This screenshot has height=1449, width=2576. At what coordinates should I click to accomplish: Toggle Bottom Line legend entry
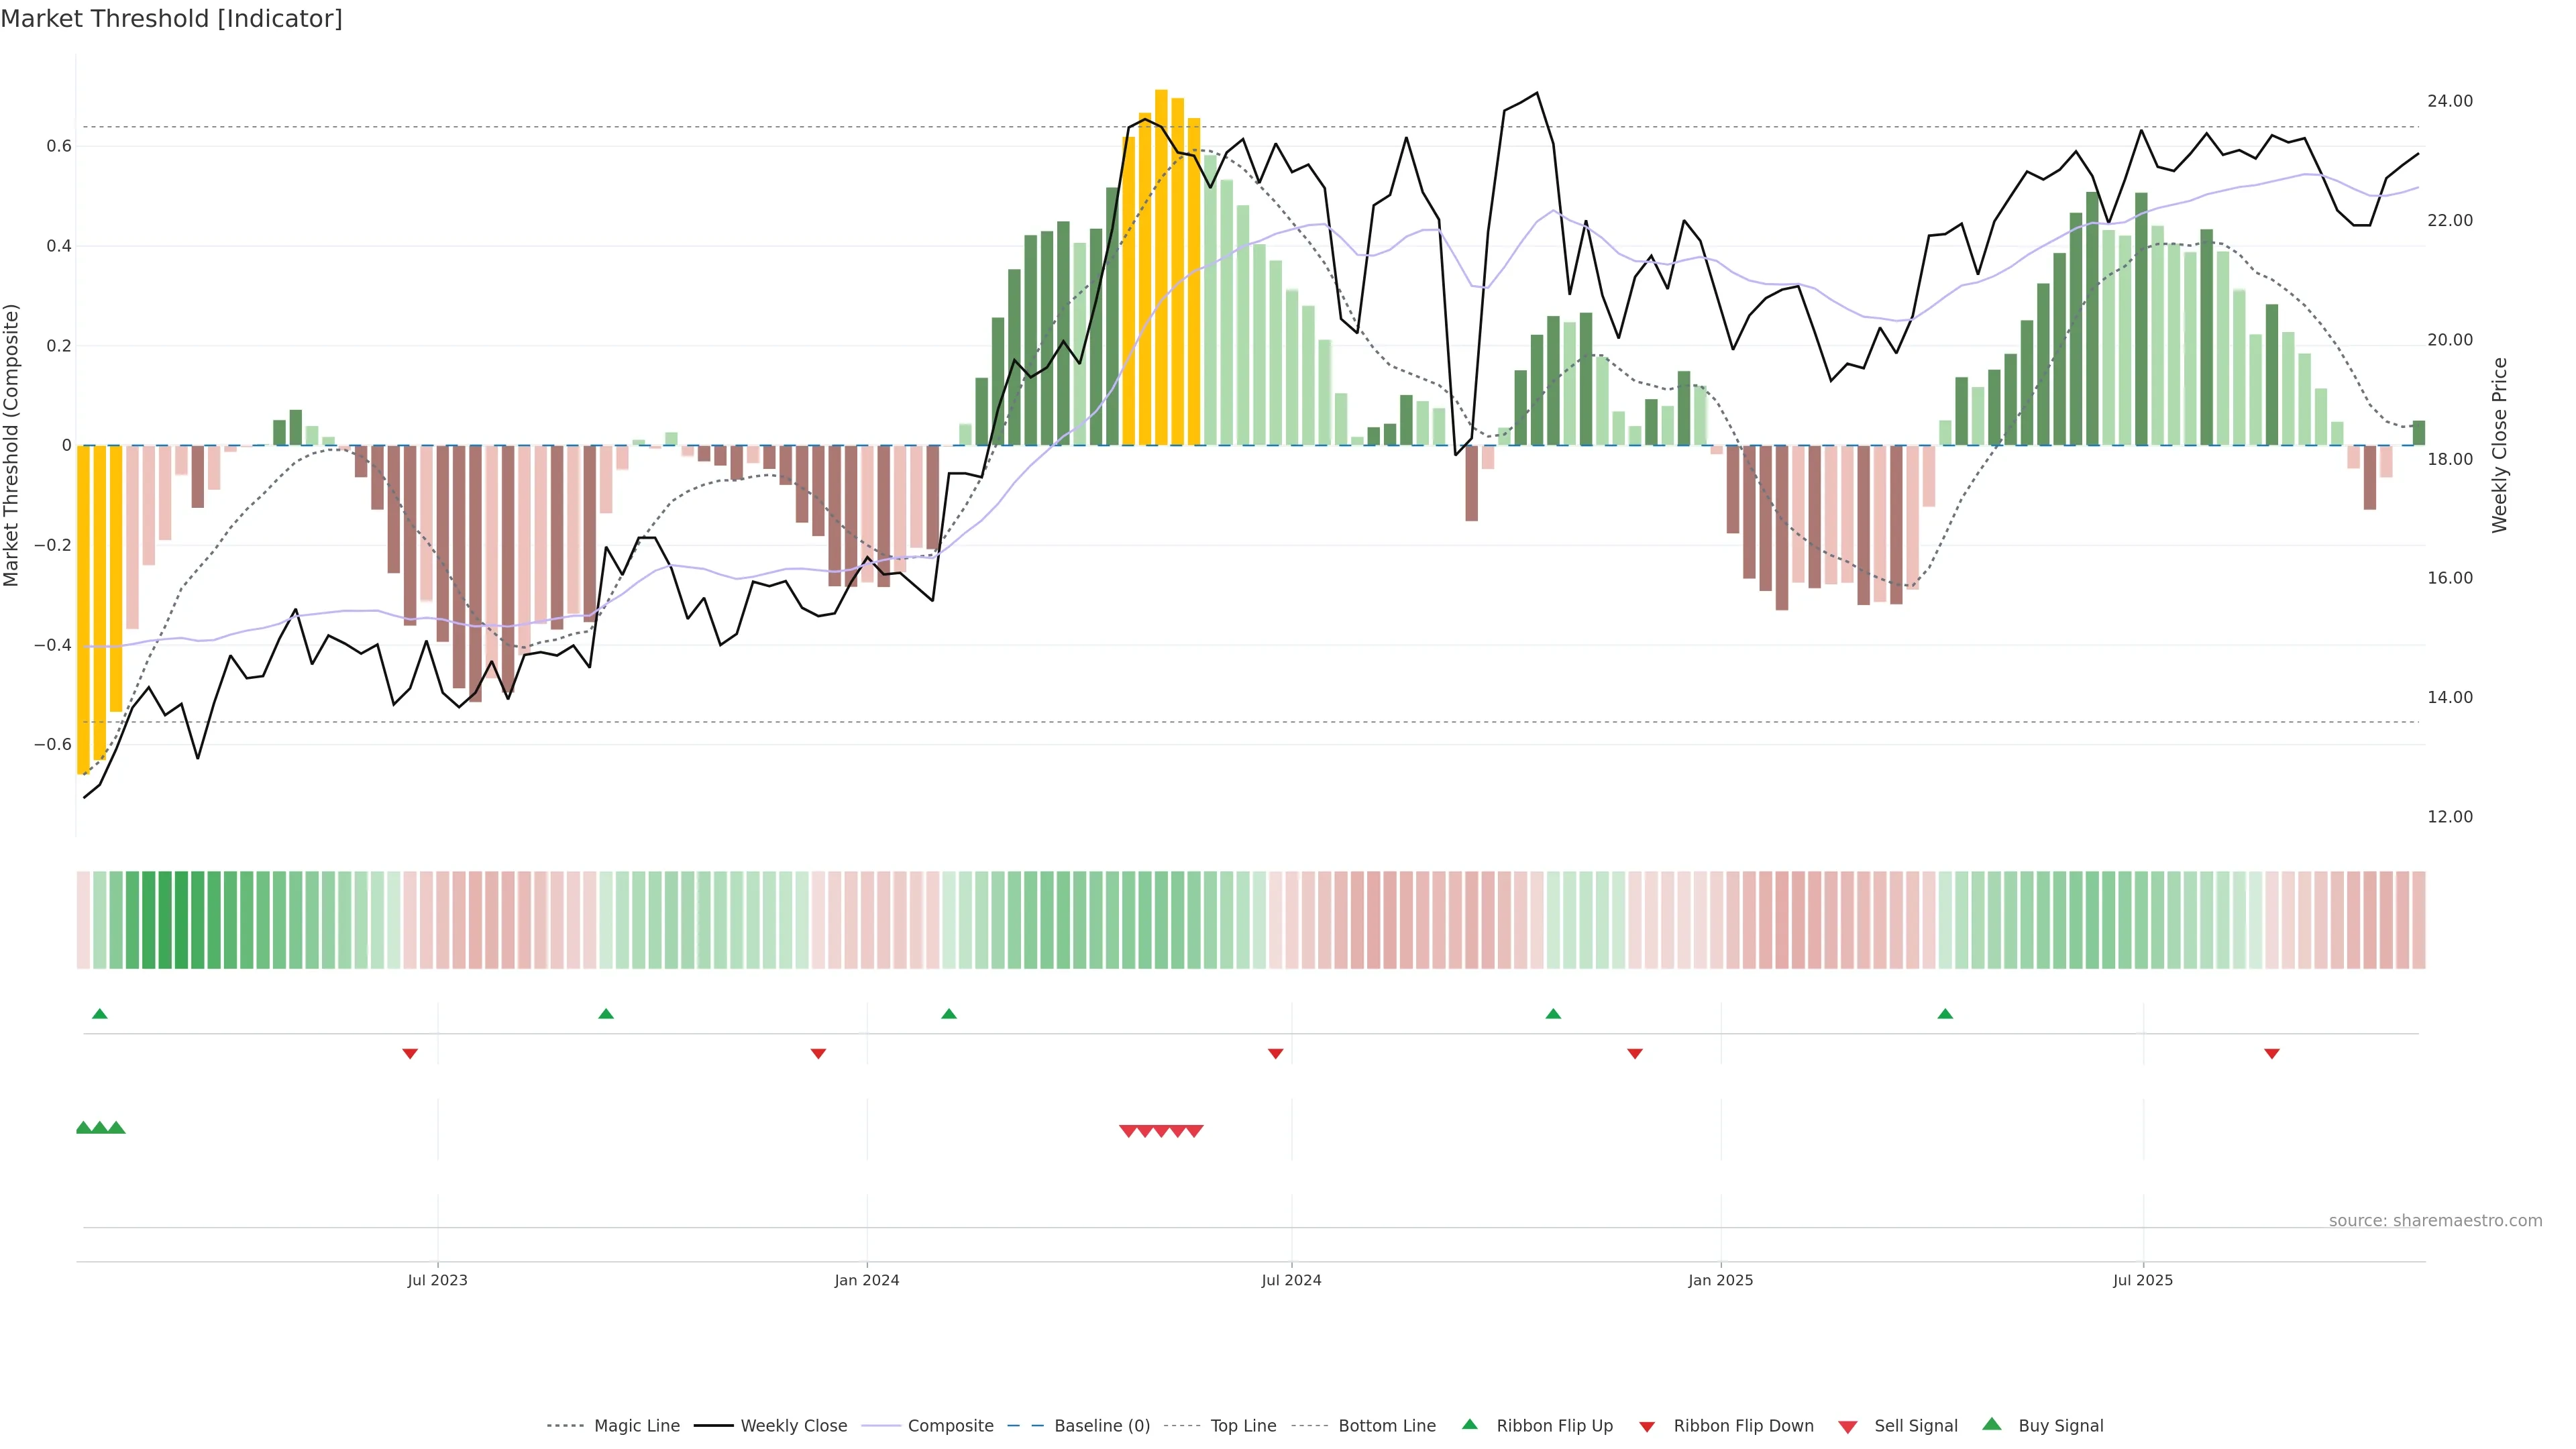coord(1386,1426)
